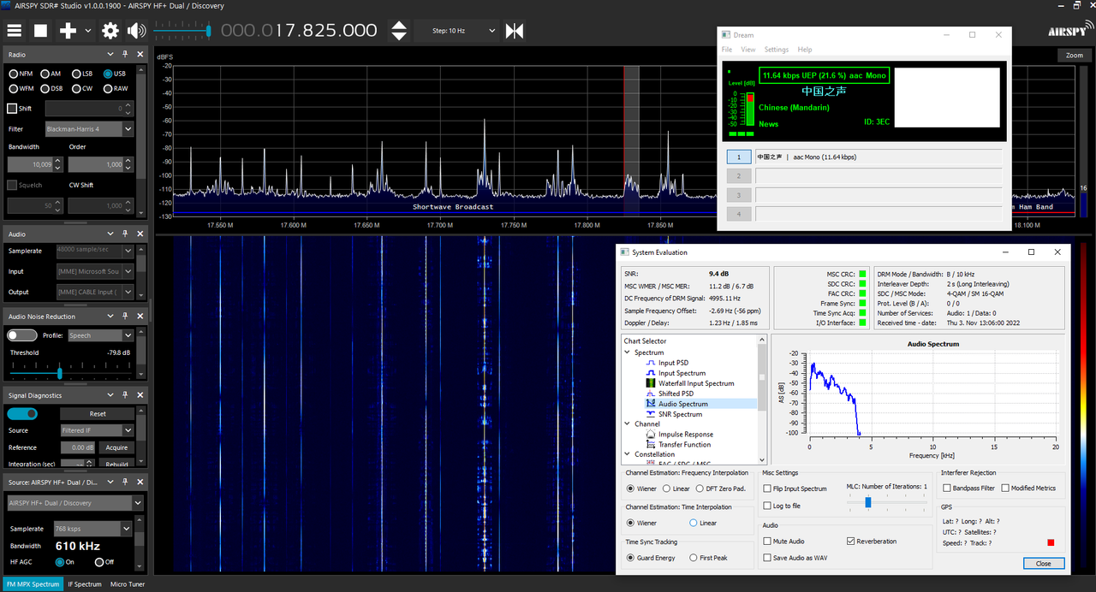Uncheck the Reverberation checkbox

pos(850,542)
